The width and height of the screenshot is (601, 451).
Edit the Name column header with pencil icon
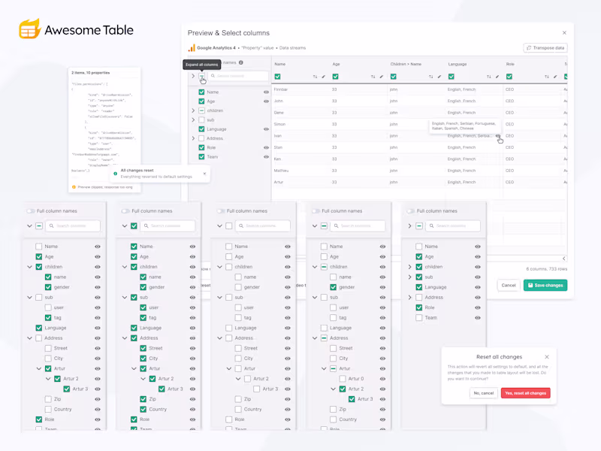click(x=324, y=77)
